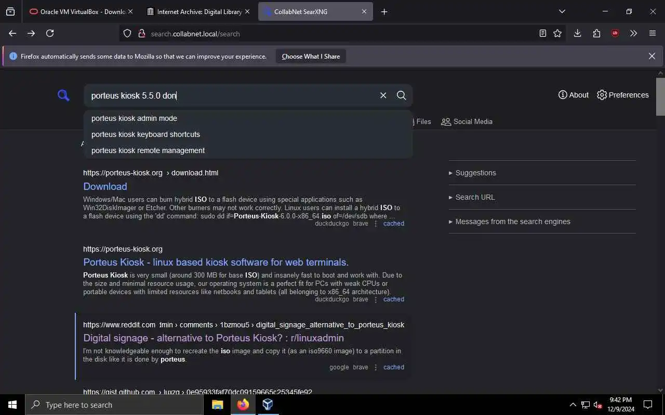Open Preferences with the gear icon
This screenshot has width=665, height=415.
click(x=622, y=95)
